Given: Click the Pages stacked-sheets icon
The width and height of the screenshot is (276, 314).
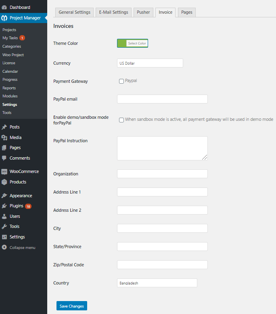Looking at the screenshot, I should pos(4,148).
